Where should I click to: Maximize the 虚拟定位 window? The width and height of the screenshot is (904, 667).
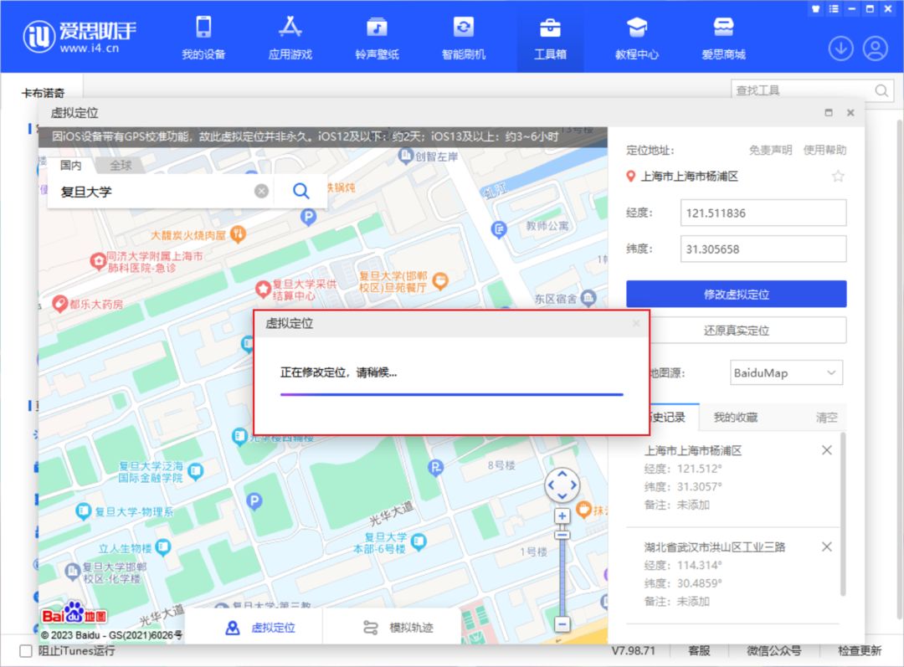point(829,112)
